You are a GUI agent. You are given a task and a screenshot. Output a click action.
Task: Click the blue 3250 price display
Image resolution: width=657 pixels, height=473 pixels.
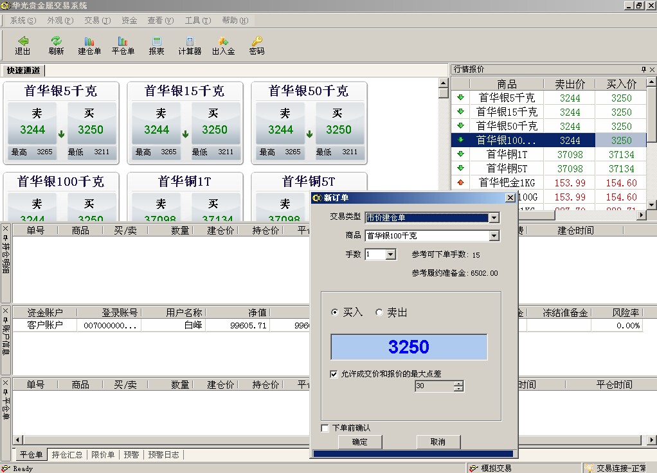point(409,347)
